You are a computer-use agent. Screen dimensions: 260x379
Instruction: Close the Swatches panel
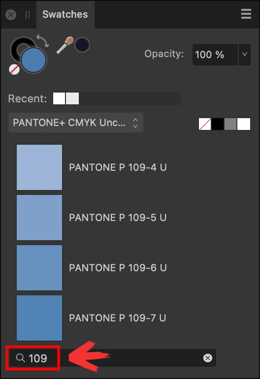coord(11,15)
